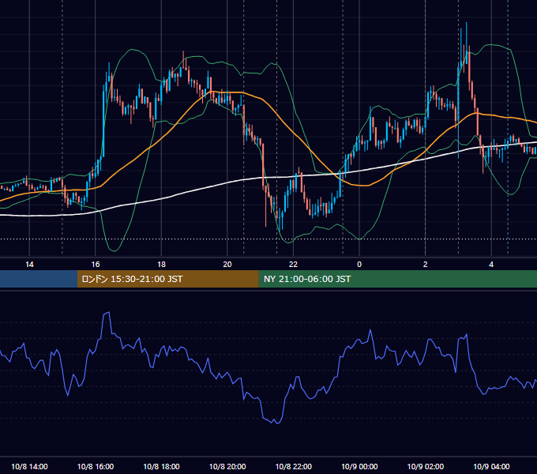Screen dimensions: 537x474
Task: Click the 0 hour label on the price chart axis
Action: 359,265
